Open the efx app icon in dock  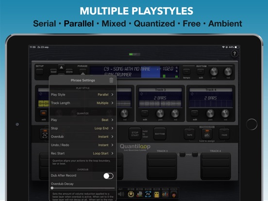tap(165, 194)
